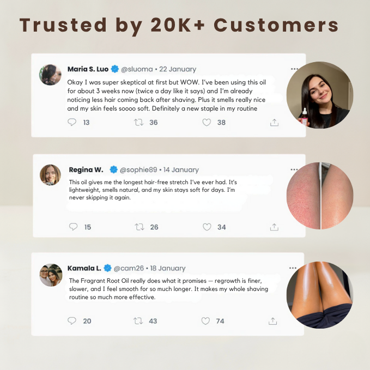Open Maria S. Luo's profile avatar
The height and width of the screenshot is (370, 370).
pos(50,75)
